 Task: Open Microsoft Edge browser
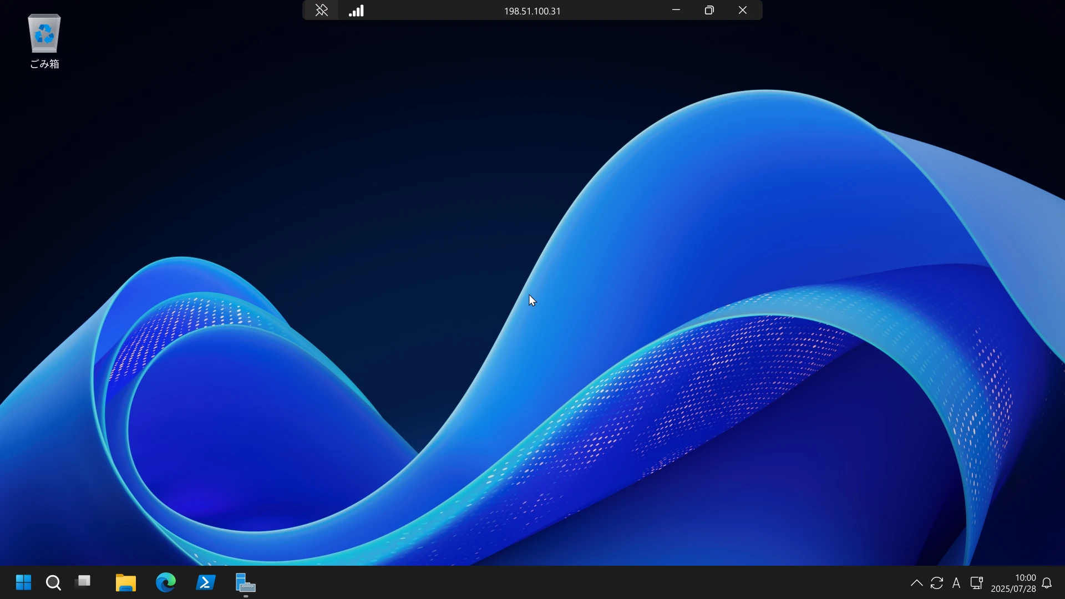click(166, 583)
